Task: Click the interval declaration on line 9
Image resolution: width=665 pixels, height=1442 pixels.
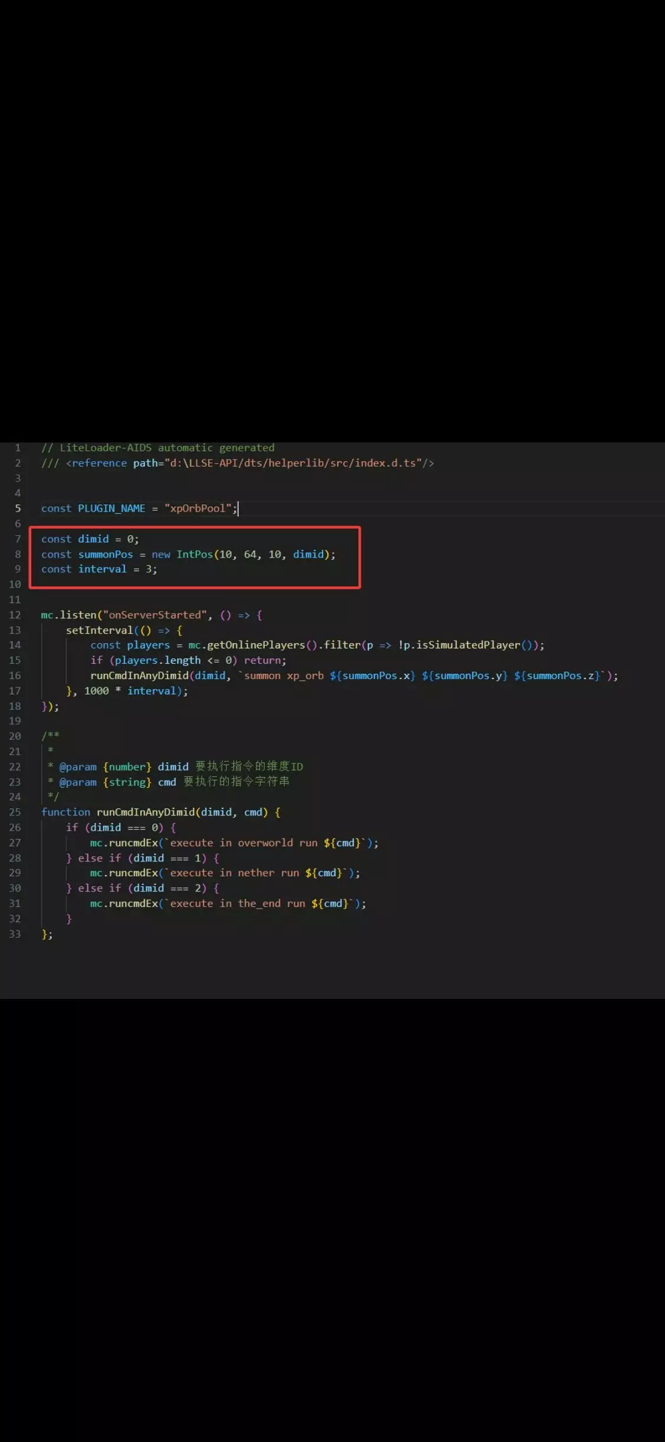Action: [x=102, y=569]
